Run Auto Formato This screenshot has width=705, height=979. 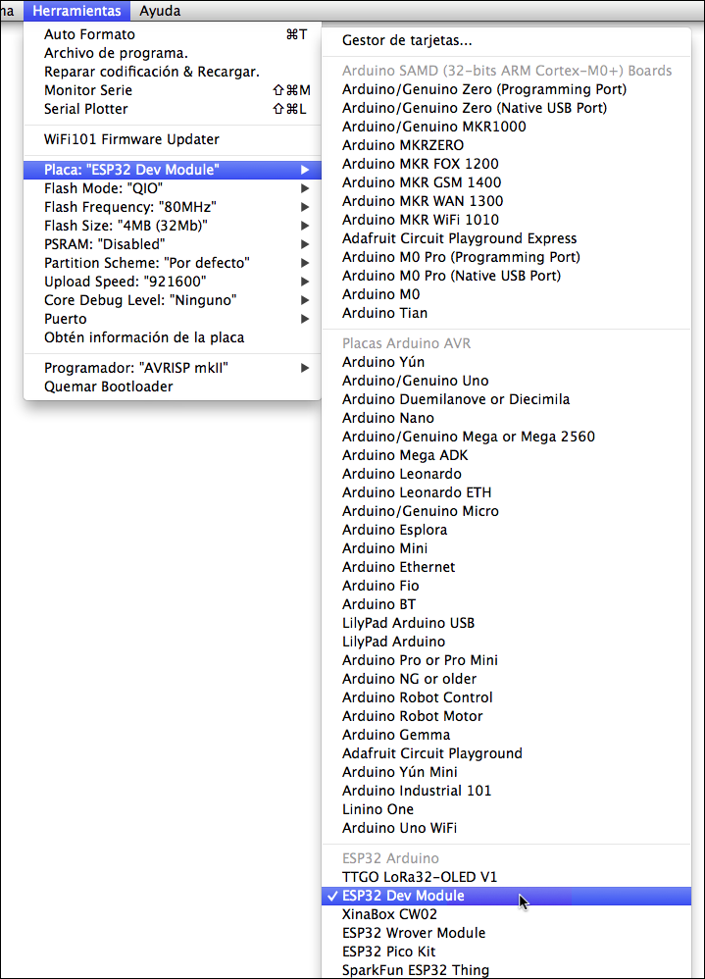tap(173, 34)
